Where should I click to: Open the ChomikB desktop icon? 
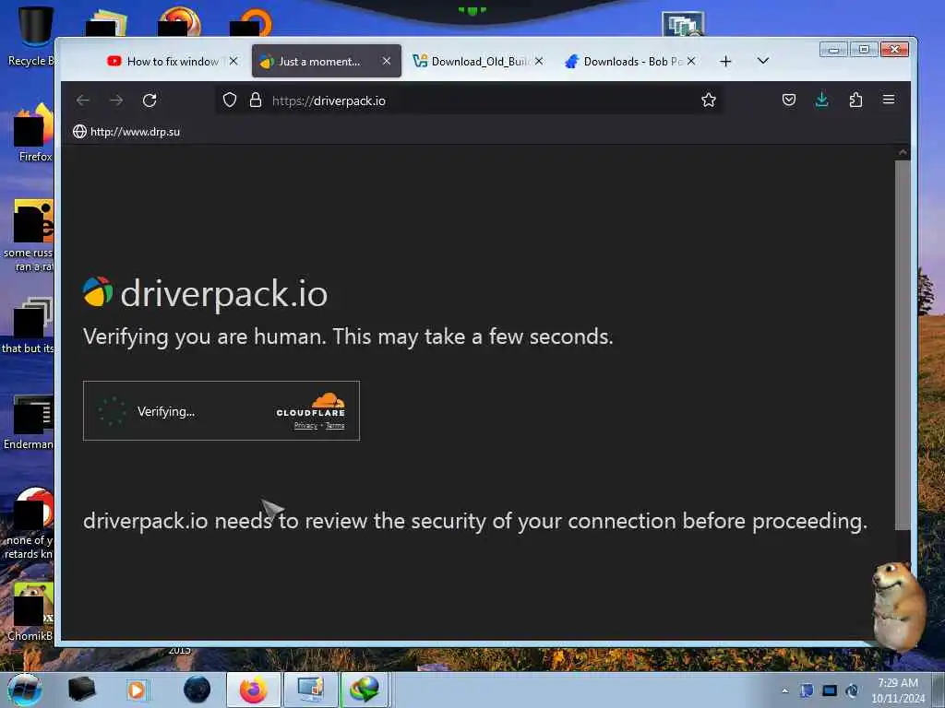click(30, 611)
